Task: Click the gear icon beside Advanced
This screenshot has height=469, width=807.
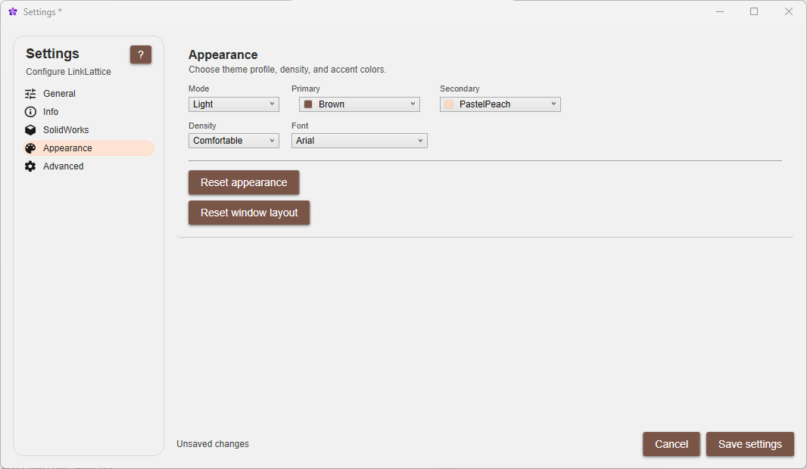Action: pos(30,166)
